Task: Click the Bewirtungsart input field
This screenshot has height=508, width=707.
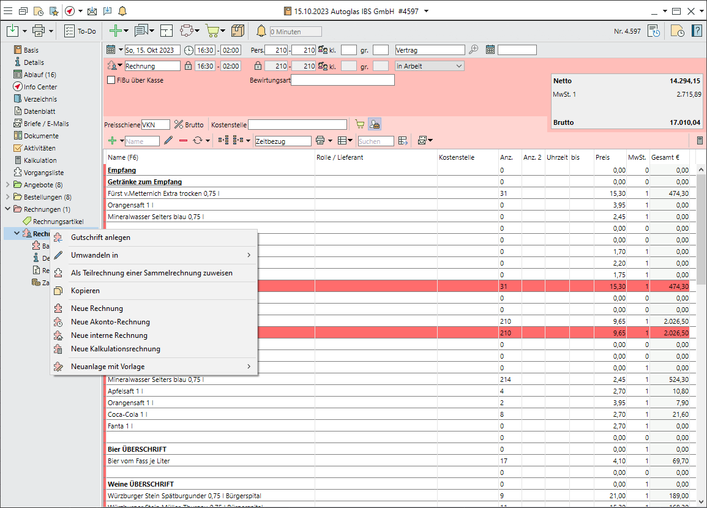Action: pos(343,80)
